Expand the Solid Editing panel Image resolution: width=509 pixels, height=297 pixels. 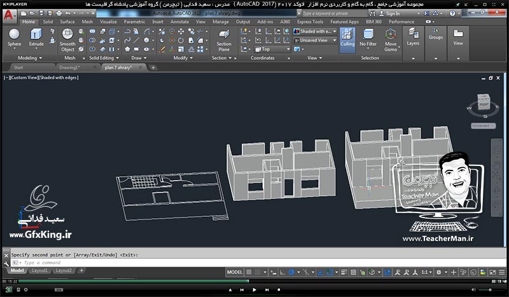pos(104,58)
